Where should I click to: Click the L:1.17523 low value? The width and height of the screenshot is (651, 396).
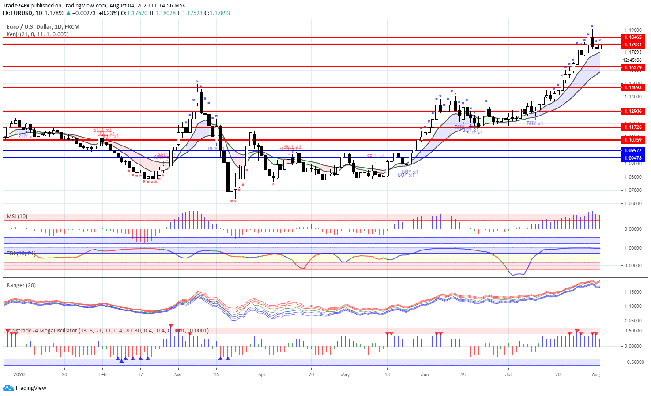(x=190, y=13)
